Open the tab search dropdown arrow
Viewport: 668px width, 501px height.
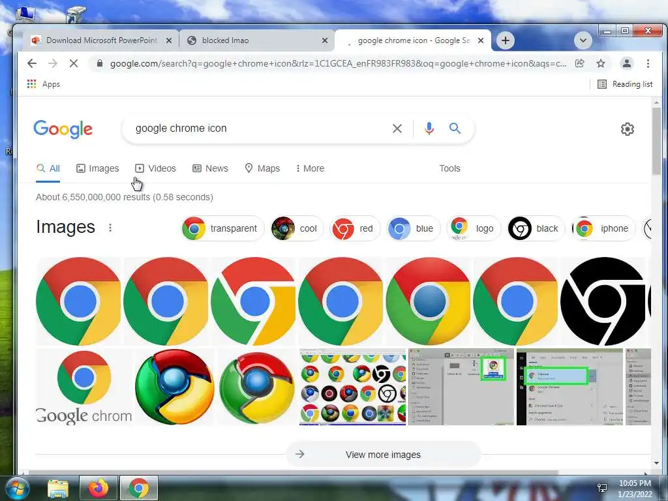tap(583, 40)
